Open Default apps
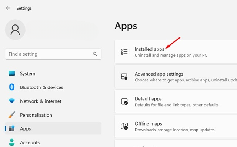The height and width of the screenshot is (147, 237). [x=176, y=101]
